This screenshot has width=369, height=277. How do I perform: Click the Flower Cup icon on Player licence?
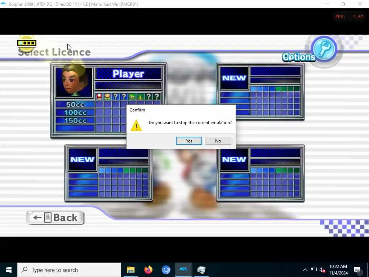[107, 97]
